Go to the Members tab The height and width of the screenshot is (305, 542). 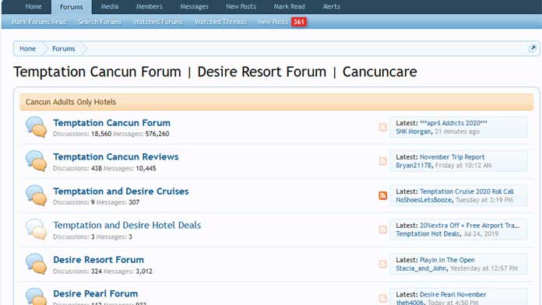[x=149, y=6]
